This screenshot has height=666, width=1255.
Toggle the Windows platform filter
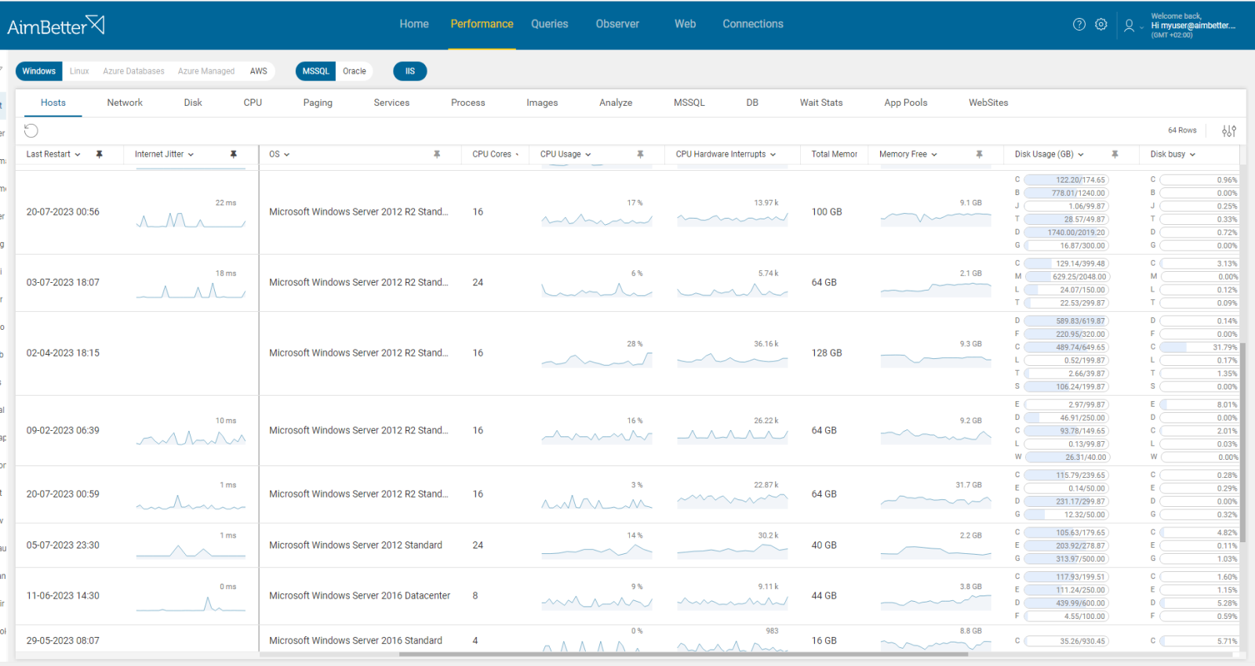point(38,71)
